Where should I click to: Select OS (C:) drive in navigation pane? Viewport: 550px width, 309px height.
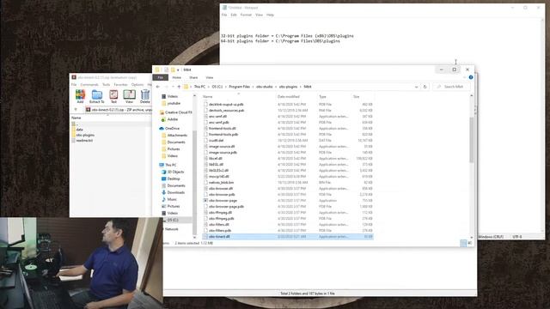(170, 220)
